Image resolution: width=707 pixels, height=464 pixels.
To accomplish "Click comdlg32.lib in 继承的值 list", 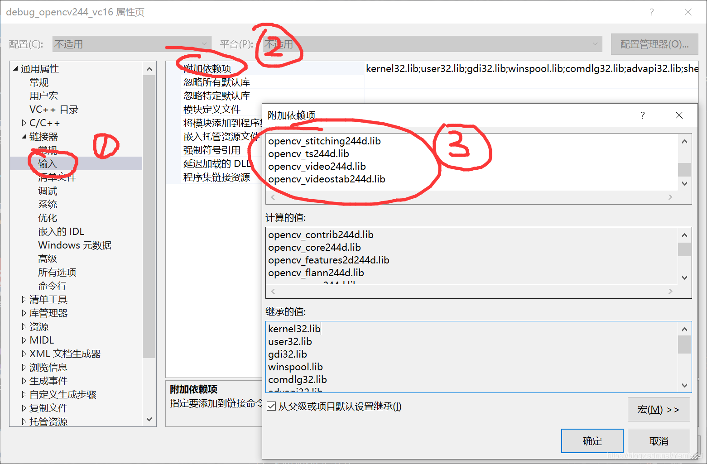I will (x=298, y=379).
